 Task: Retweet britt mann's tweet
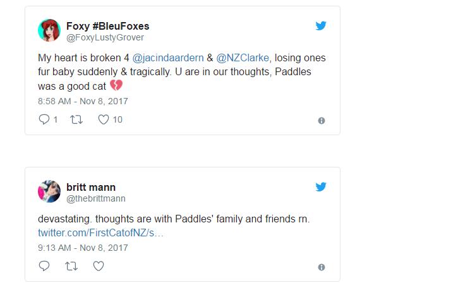(x=71, y=266)
